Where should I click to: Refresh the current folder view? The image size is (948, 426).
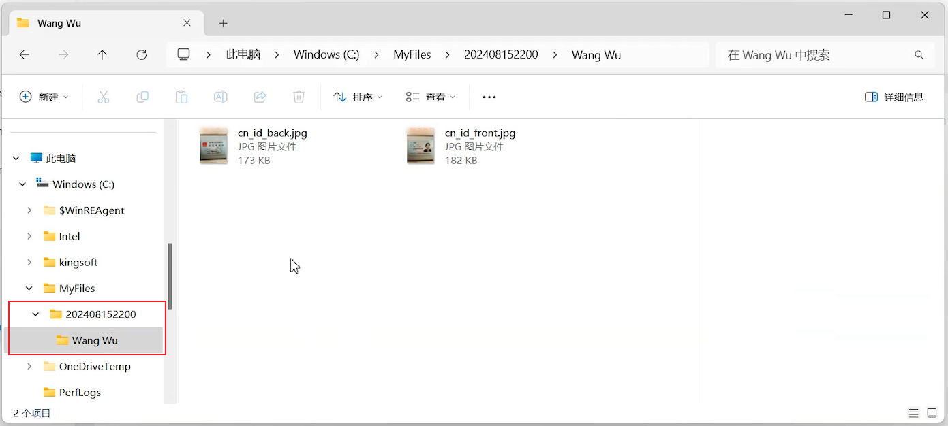point(141,54)
